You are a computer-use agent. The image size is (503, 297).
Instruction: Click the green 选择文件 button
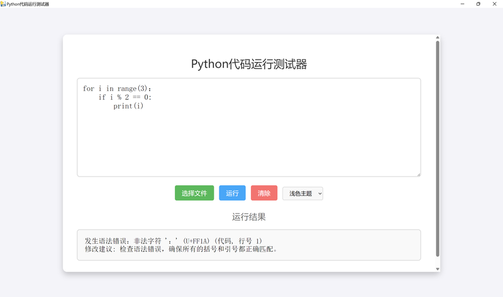coord(194,193)
